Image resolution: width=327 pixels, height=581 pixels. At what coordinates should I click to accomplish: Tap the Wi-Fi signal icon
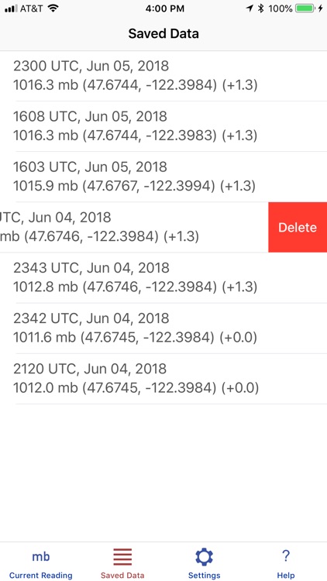coord(53,9)
